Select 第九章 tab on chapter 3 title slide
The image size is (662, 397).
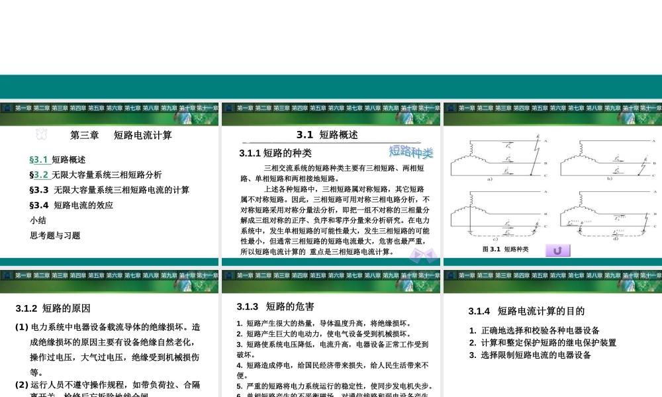[x=168, y=109]
